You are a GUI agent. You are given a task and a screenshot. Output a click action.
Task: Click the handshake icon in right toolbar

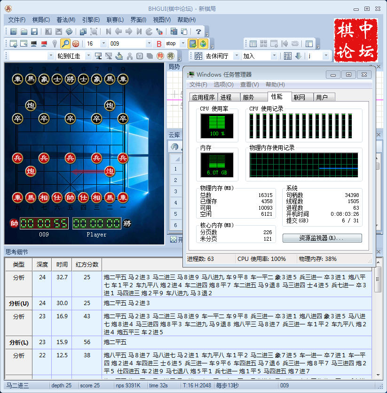click(295, 44)
